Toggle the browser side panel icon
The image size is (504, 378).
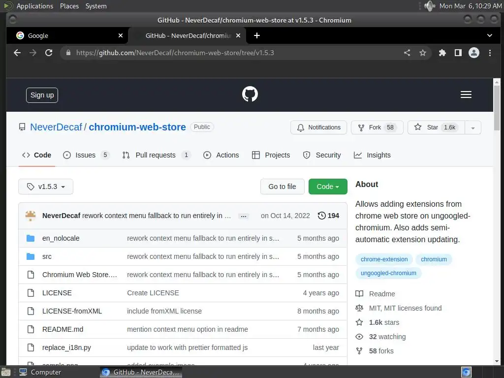point(458,53)
